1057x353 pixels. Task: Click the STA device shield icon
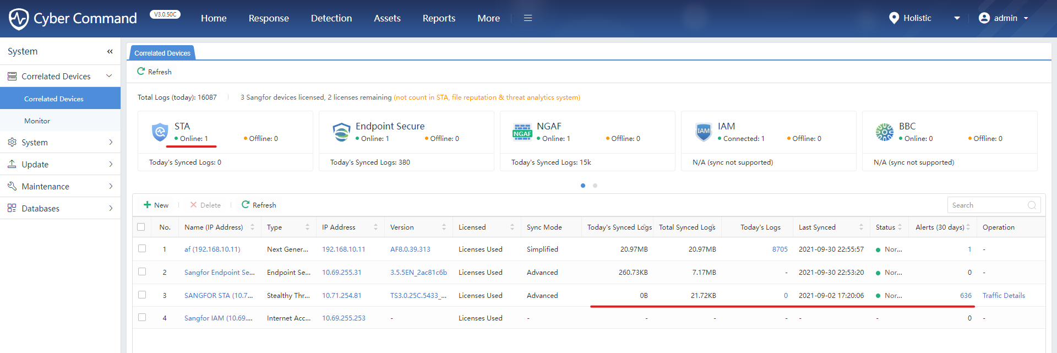[x=160, y=132]
